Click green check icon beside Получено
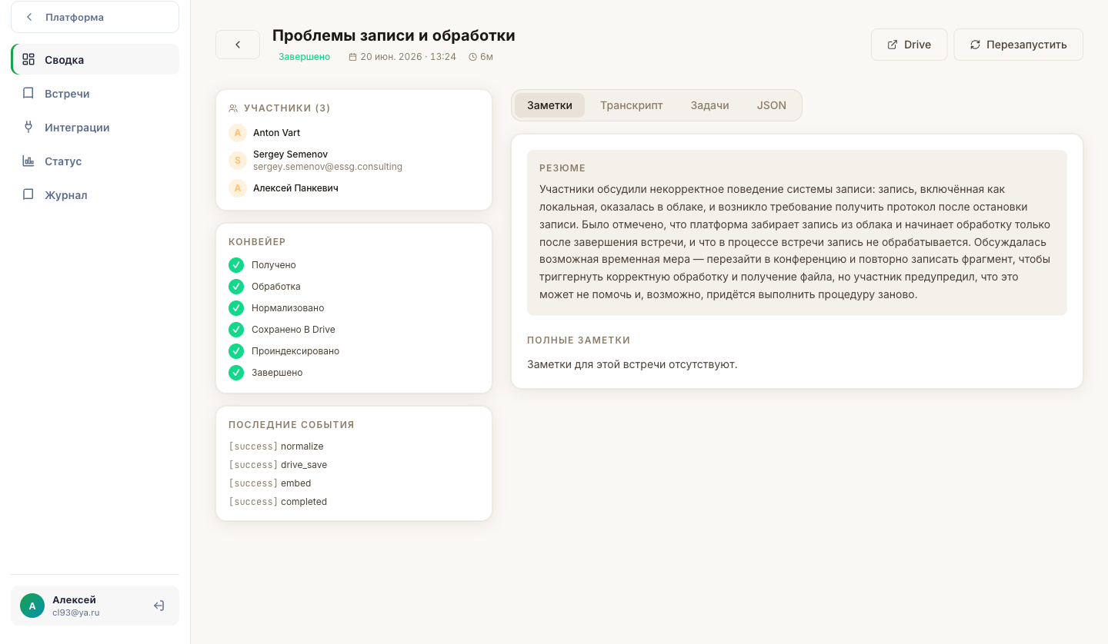 (x=236, y=265)
